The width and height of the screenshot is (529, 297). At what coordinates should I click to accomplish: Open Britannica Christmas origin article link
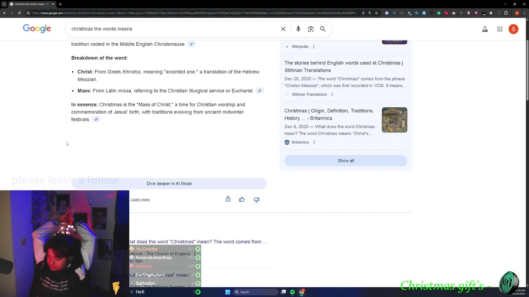329,114
